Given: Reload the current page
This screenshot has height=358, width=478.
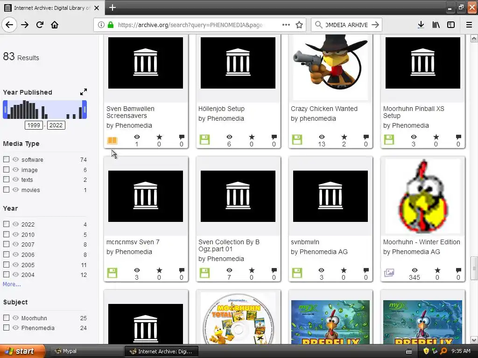Looking at the screenshot, I should pyautogui.click(x=40, y=25).
